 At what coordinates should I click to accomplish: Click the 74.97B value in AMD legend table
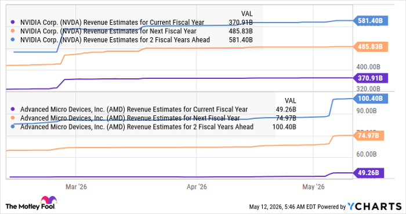tap(286, 118)
